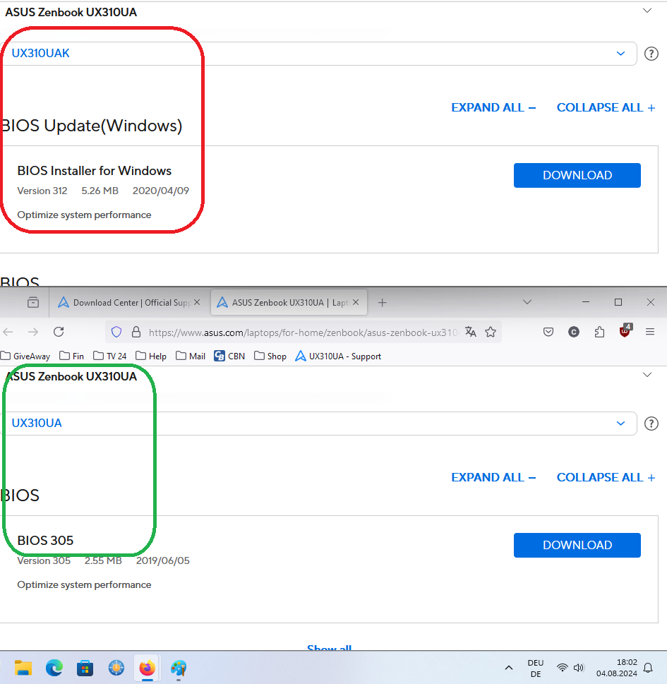Screen dimensions: 667x684
Task: Go forward with the browser forward arrow
Action: click(33, 332)
